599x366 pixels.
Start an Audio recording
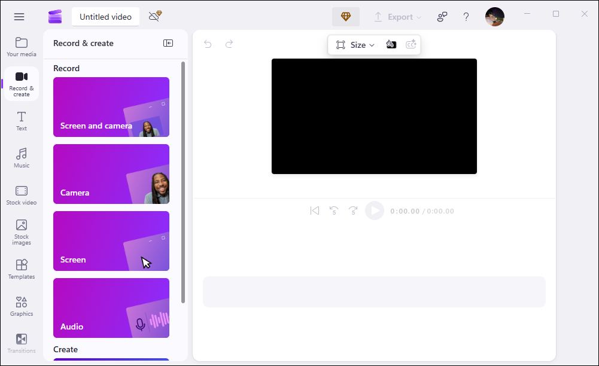point(111,308)
